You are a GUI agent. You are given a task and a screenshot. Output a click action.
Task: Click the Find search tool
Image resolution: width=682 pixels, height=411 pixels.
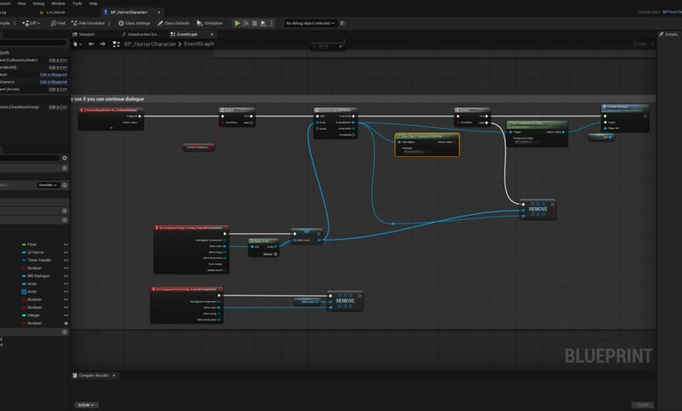click(x=58, y=23)
